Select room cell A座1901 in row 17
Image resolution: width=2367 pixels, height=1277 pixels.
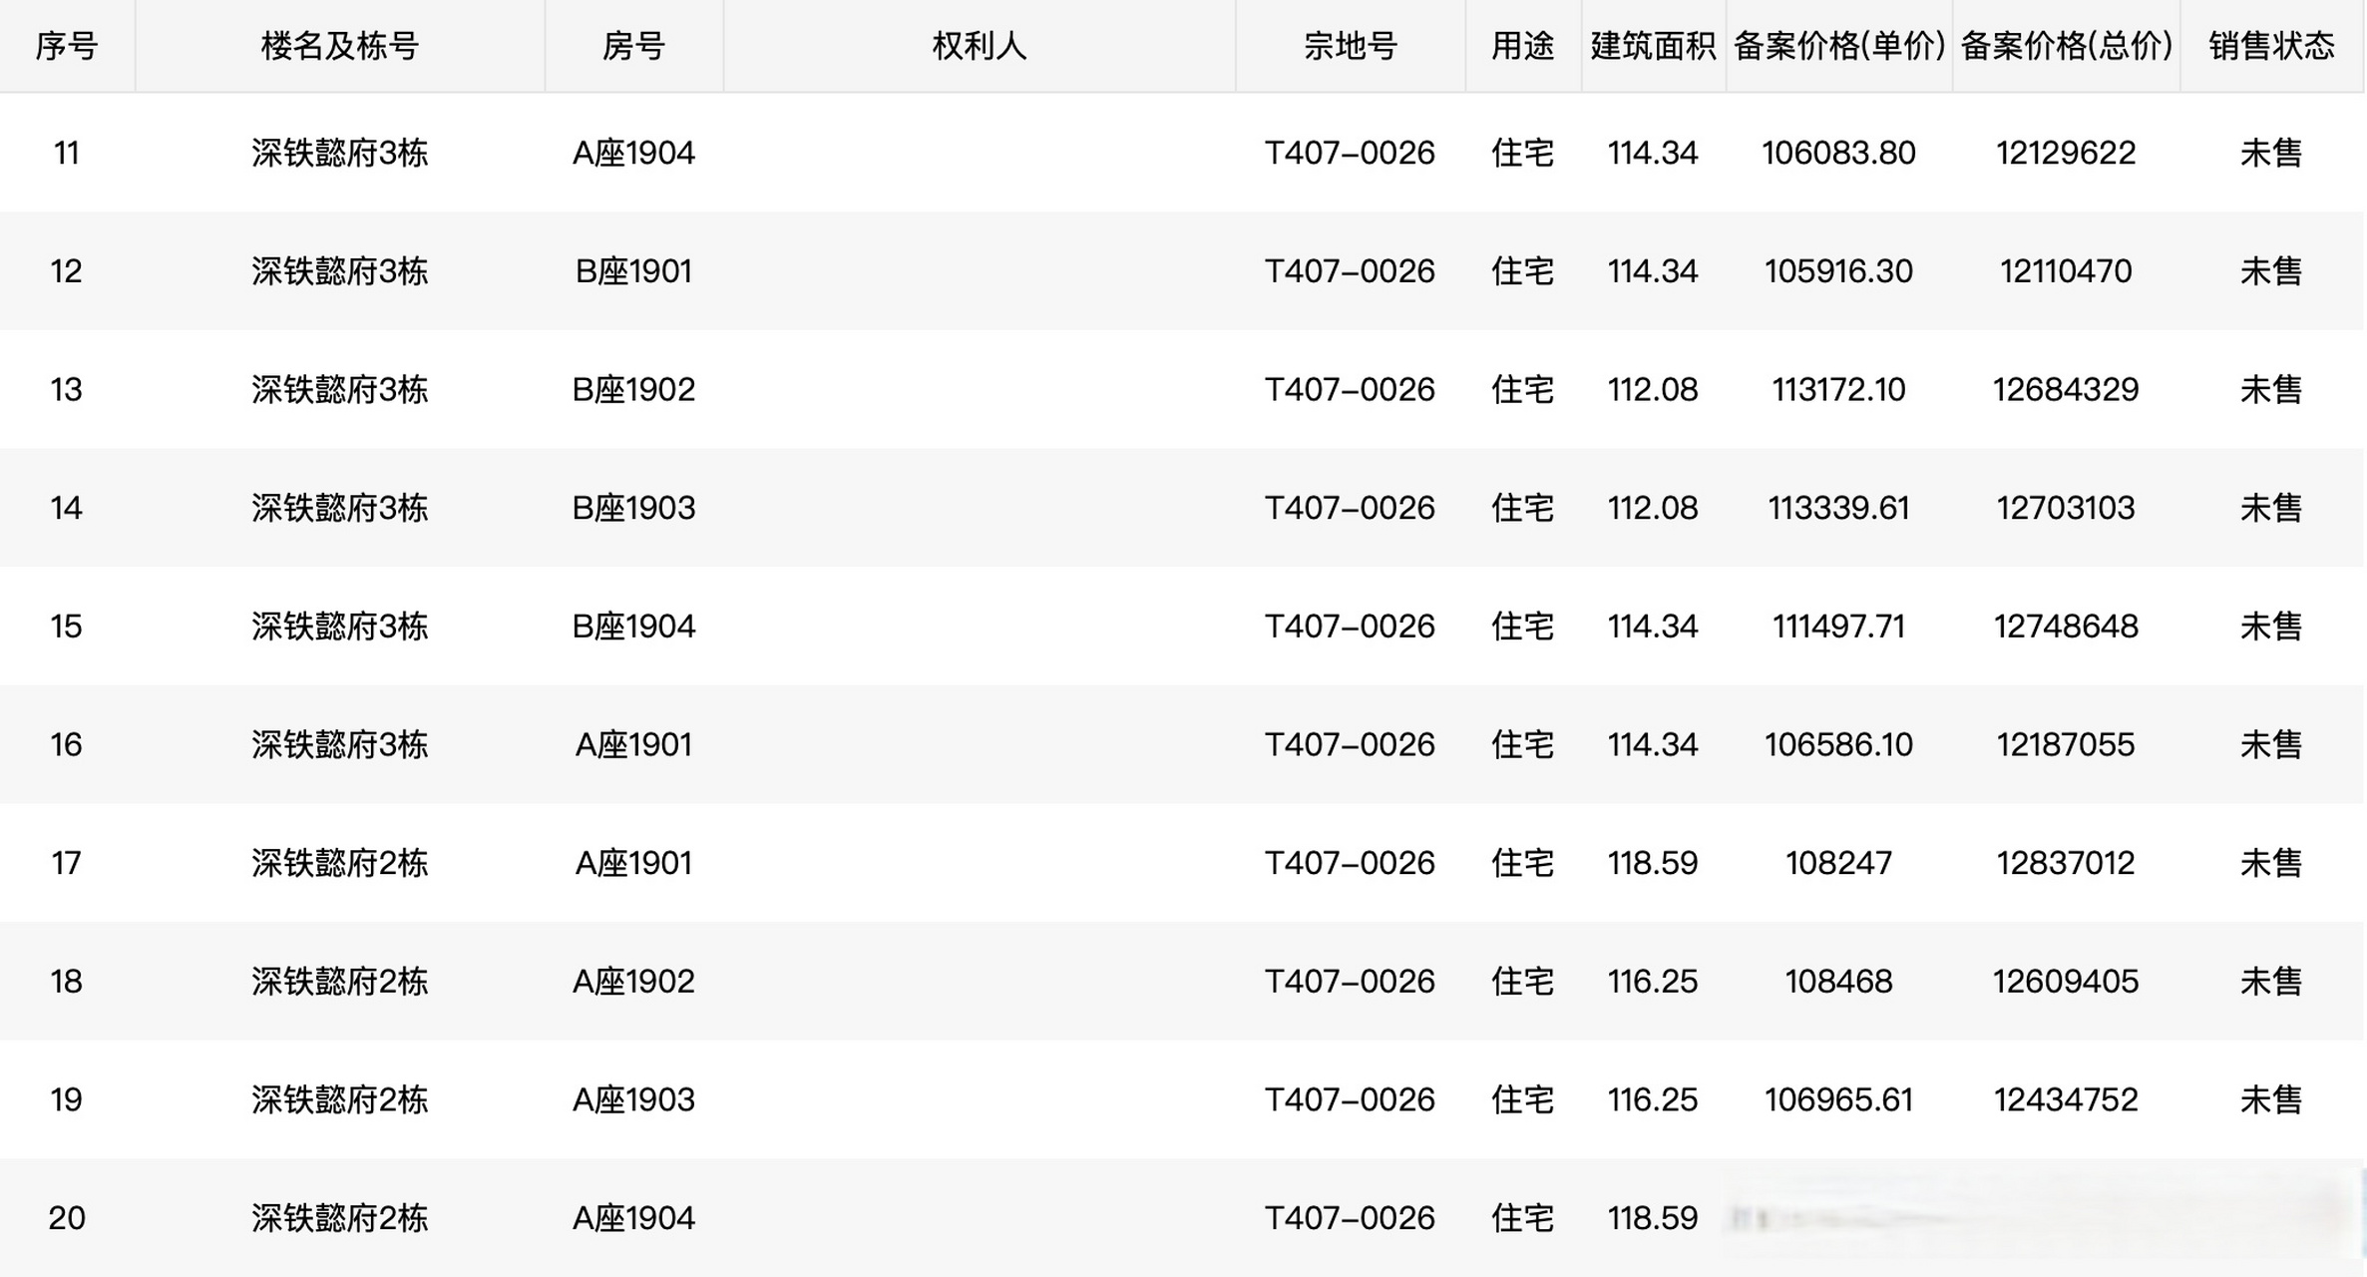633,863
